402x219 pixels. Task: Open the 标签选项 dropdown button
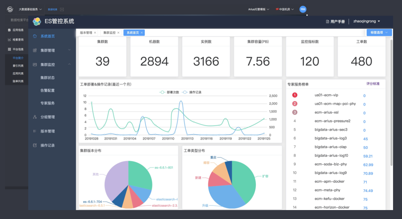click(379, 32)
